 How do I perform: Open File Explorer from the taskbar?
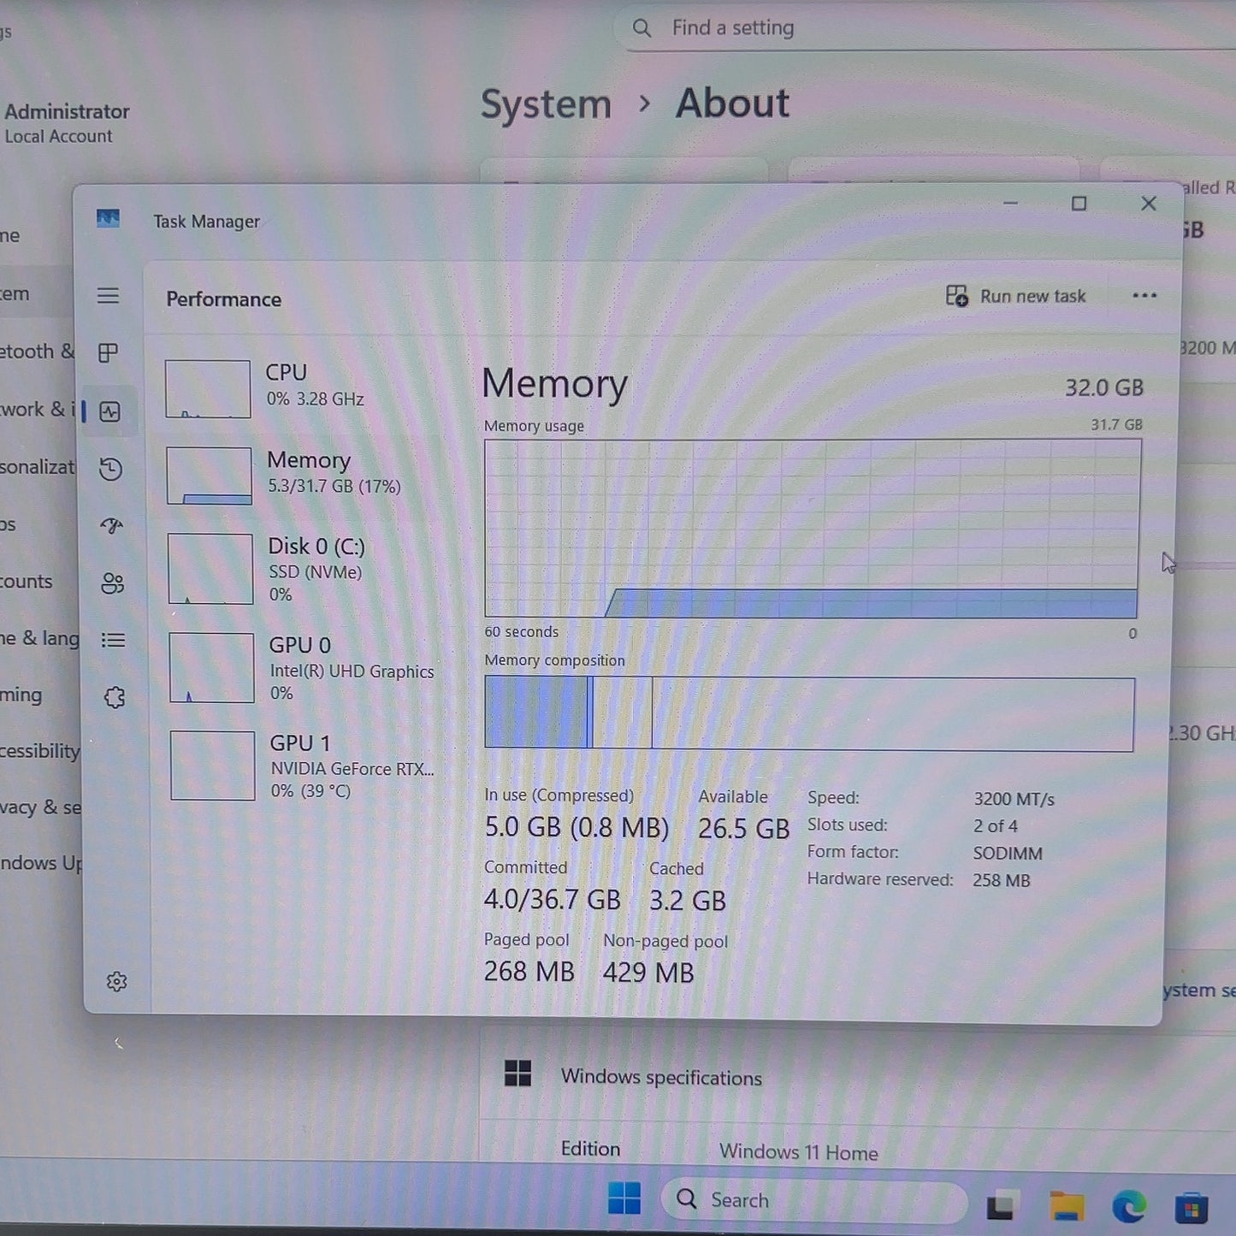pos(1067,1207)
